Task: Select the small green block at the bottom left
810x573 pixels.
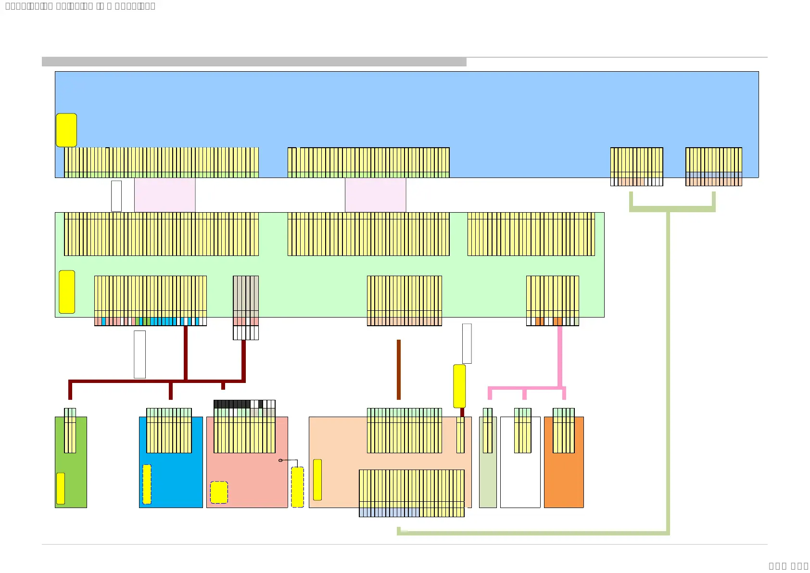Action: [x=71, y=462]
